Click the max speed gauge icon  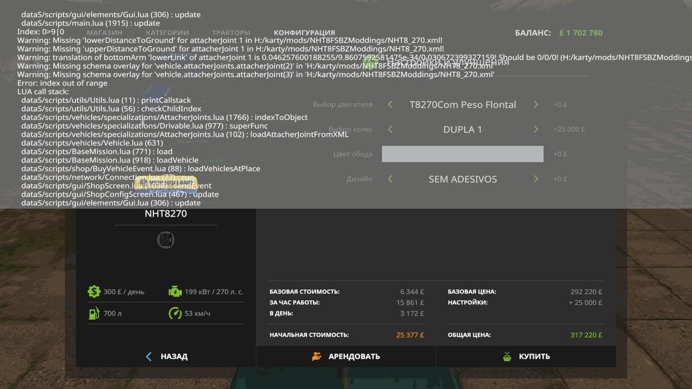click(175, 314)
